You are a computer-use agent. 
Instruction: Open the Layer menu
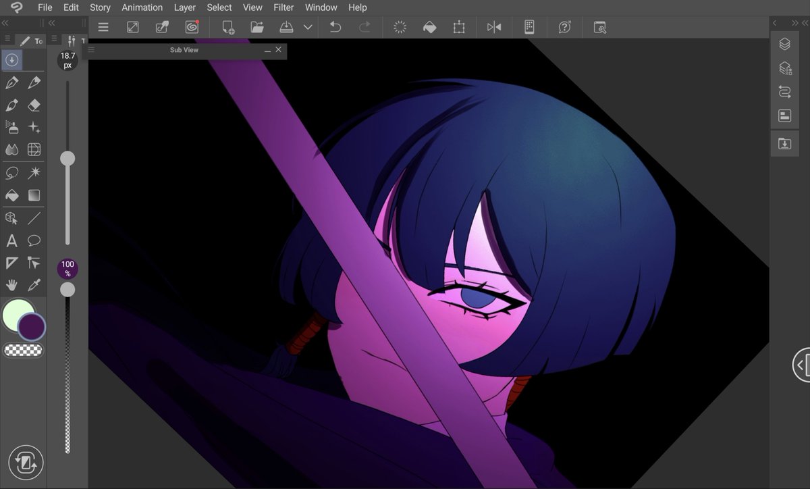184,7
